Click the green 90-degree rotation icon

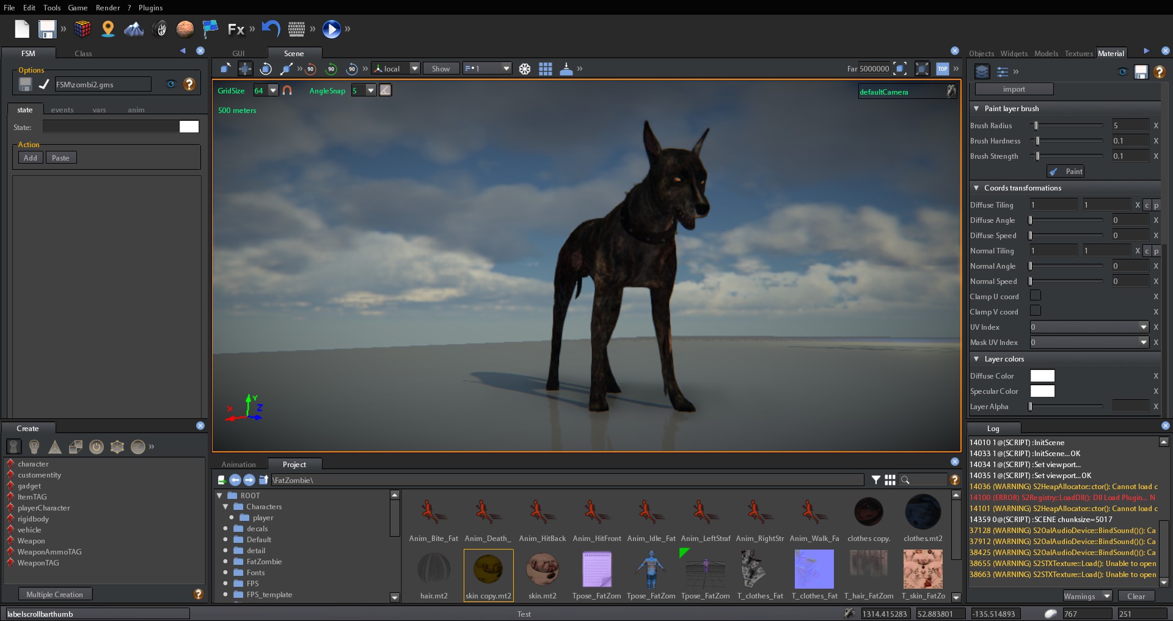point(331,68)
